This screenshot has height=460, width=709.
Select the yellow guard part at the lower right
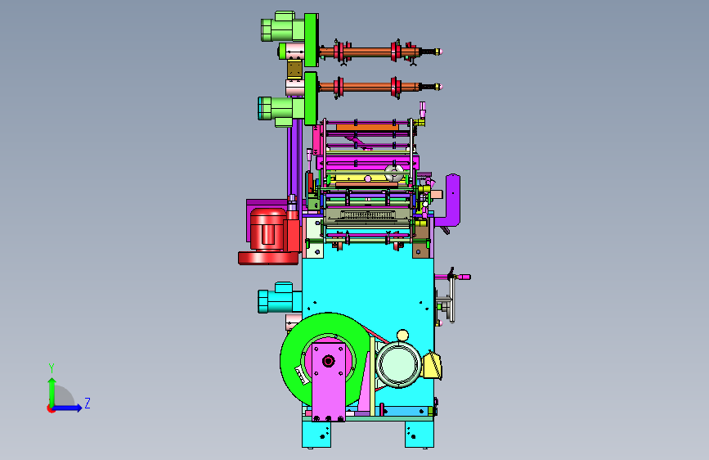[433, 365]
